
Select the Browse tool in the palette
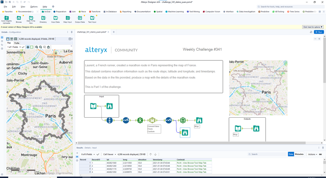coord(19,19)
